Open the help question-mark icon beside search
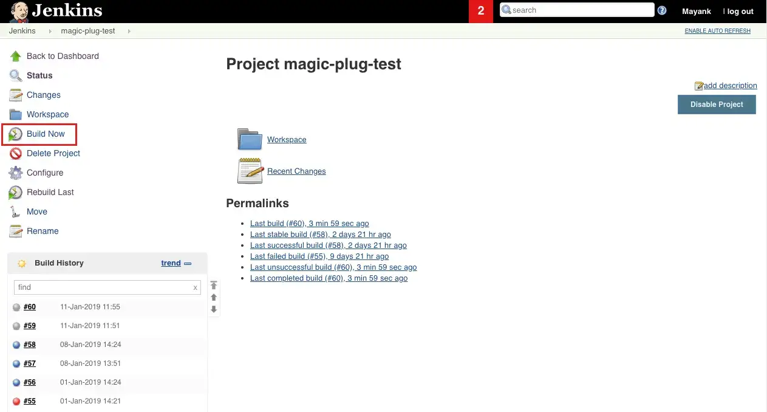This screenshot has width=767, height=412. 662,10
